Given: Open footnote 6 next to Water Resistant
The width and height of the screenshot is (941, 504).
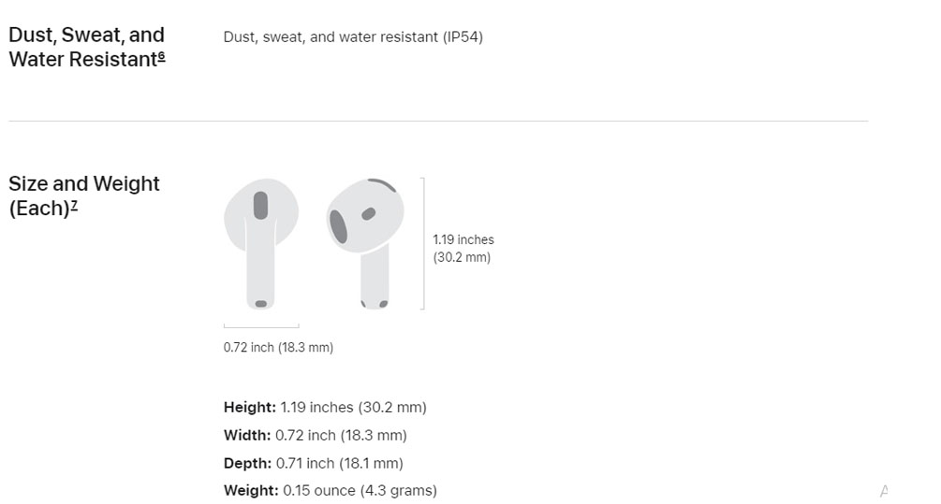Looking at the screenshot, I should coord(162,56).
